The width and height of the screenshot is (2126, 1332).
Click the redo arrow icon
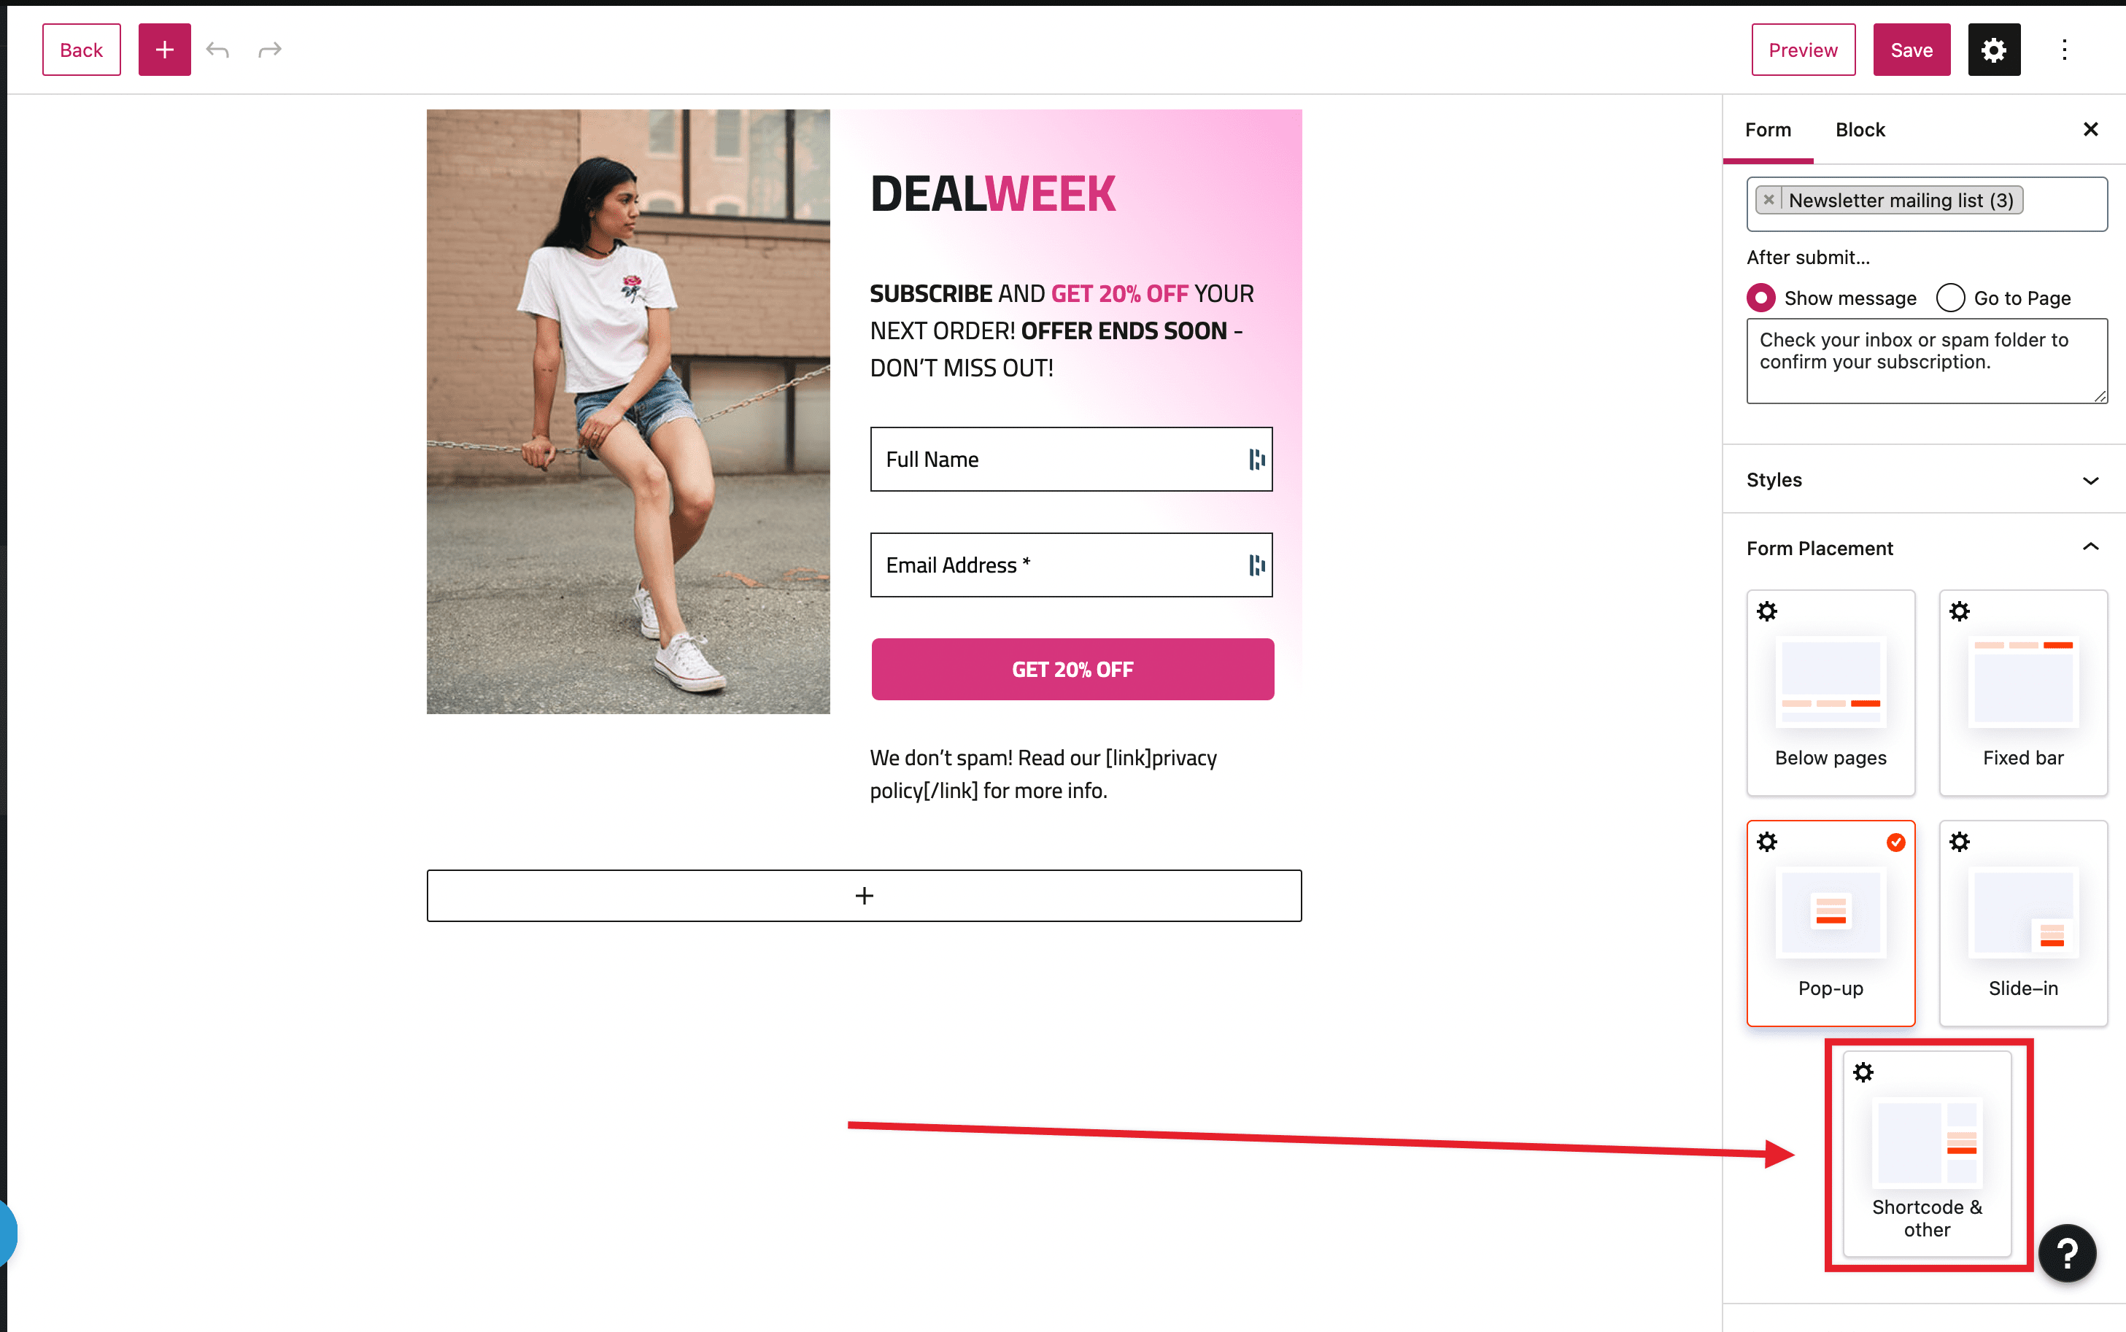[270, 50]
